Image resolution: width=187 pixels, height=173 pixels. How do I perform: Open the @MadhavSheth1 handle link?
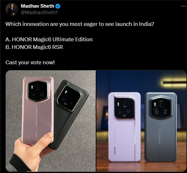pos(39,12)
